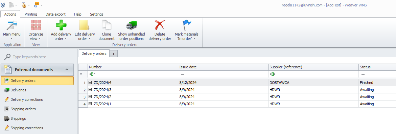Expand row ZD/2024/3 details
This screenshot has width=396, height=134.
(x=90, y=89)
